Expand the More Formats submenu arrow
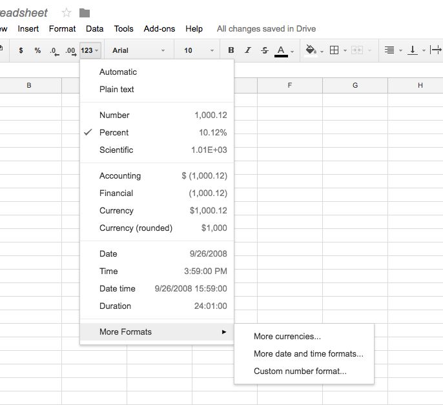This screenshot has height=405, width=443. [x=224, y=332]
